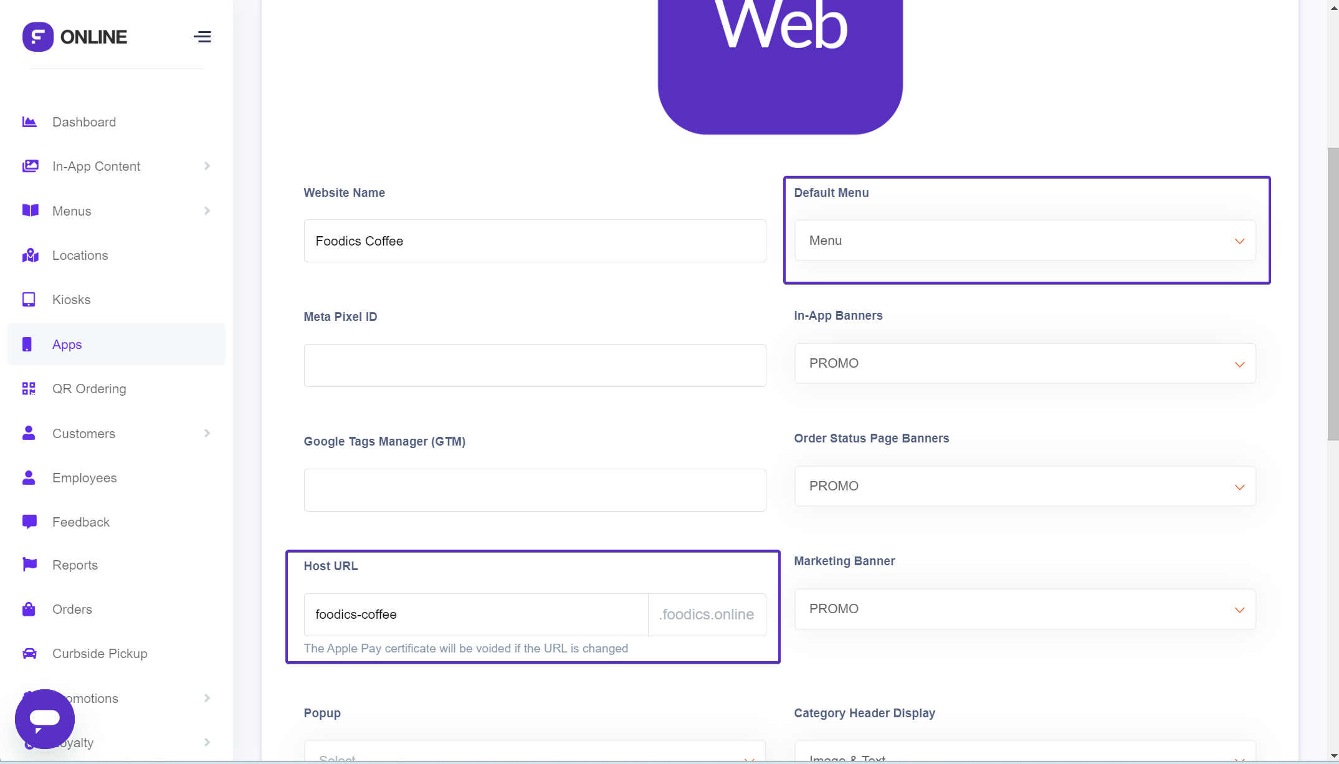Open QR Ordering section
The image size is (1339, 764).
pos(89,389)
